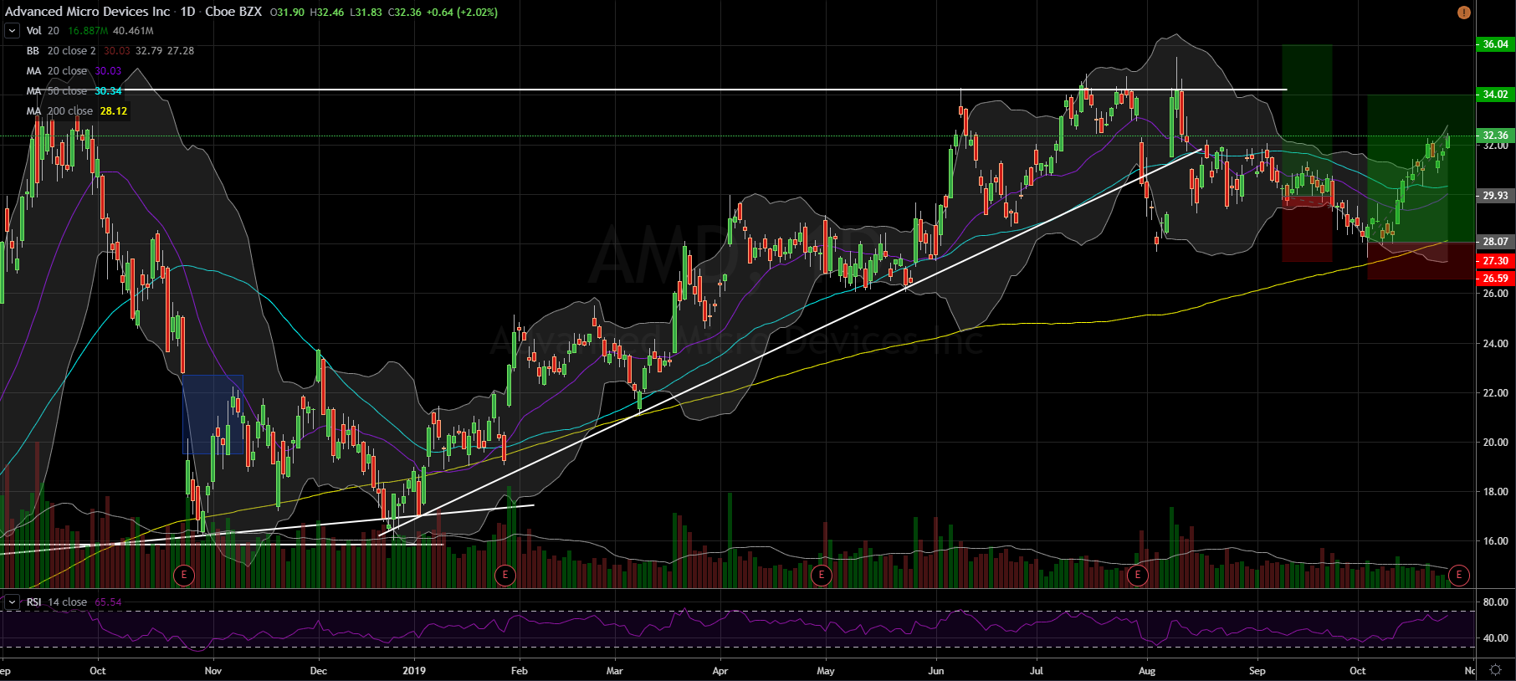The height and width of the screenshot is (681, 1516).
Task: Click the Advanced Micro Devices Inc symbol title
Action: [x=87, y=12]
